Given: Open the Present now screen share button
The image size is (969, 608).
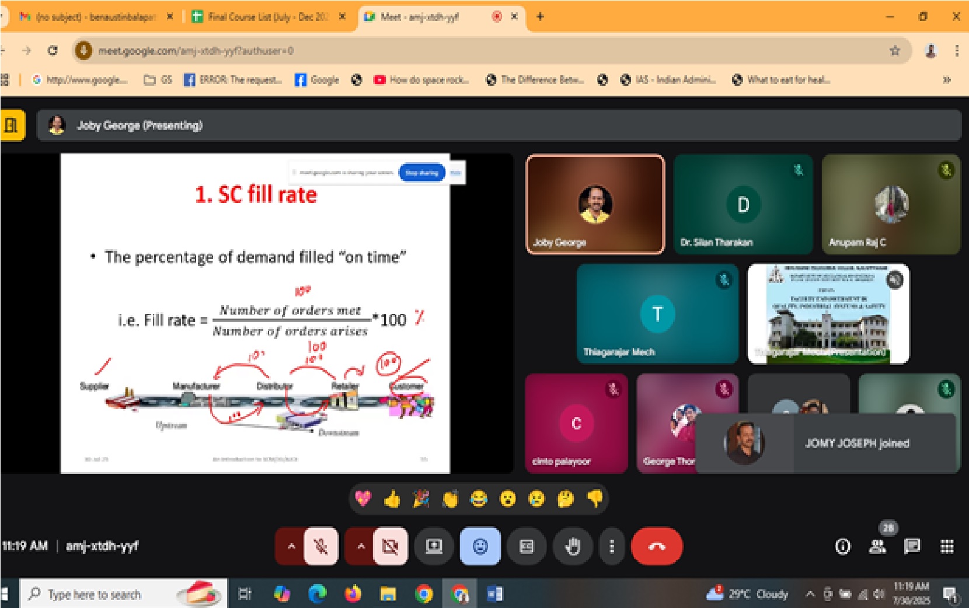Looking at the screenshot, I should pos(434,546).
